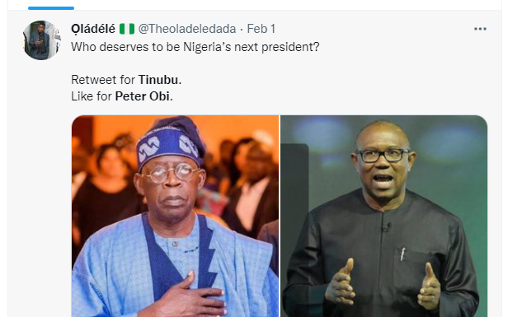Click the "Retweet for Tinubu." line
This screenshot has width=522, height=317.
point(126,80)
